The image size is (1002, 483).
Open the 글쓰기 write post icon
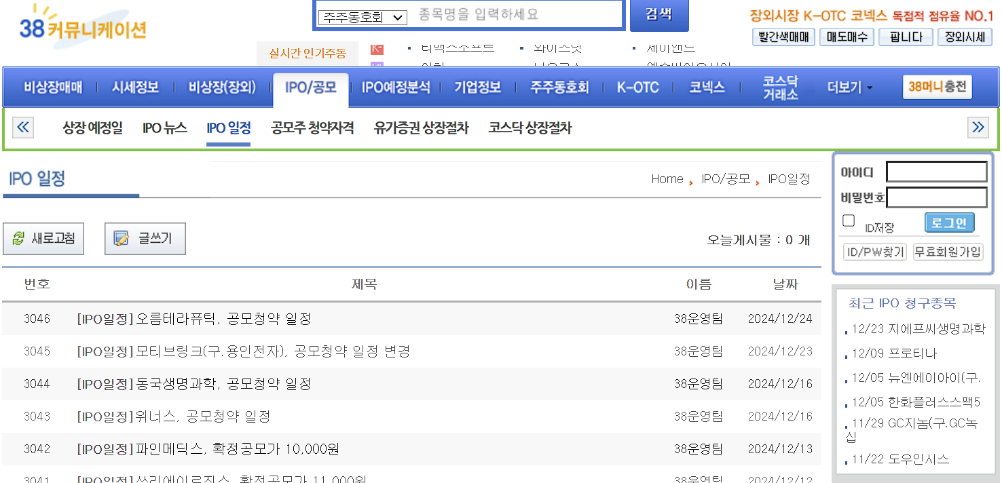click(122, 238)
